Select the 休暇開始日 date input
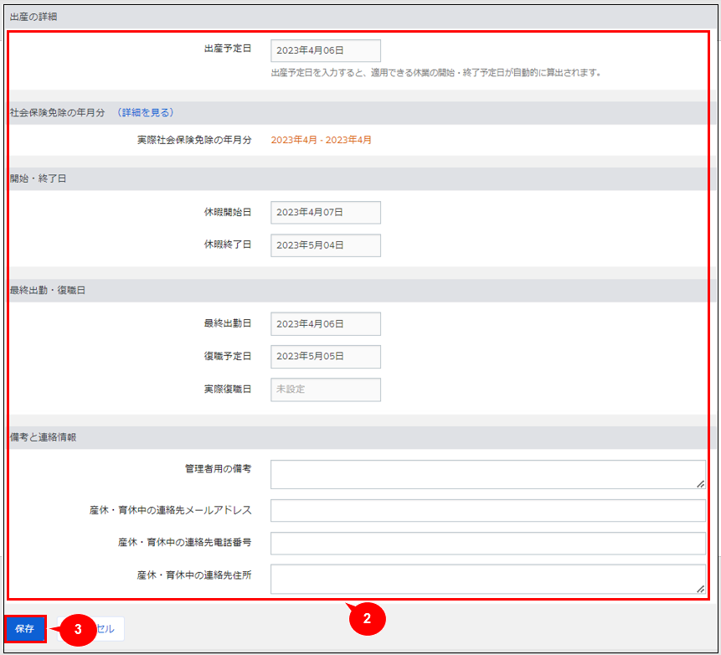The width and height of the screenshot is (721, 655). point(325,213)
